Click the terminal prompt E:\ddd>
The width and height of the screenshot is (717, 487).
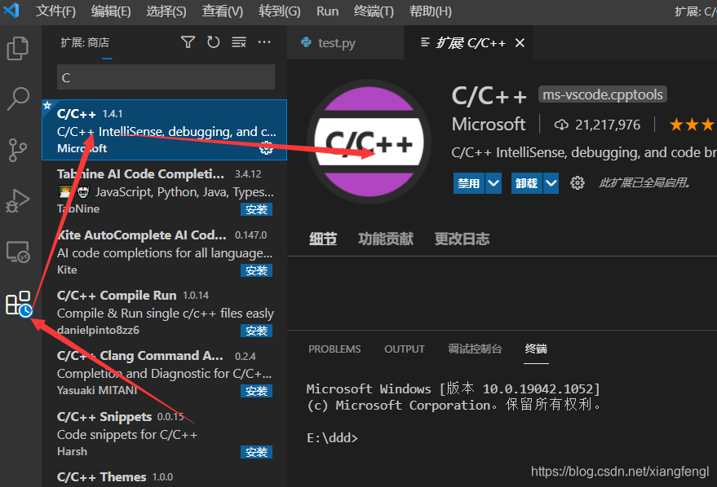332,437
